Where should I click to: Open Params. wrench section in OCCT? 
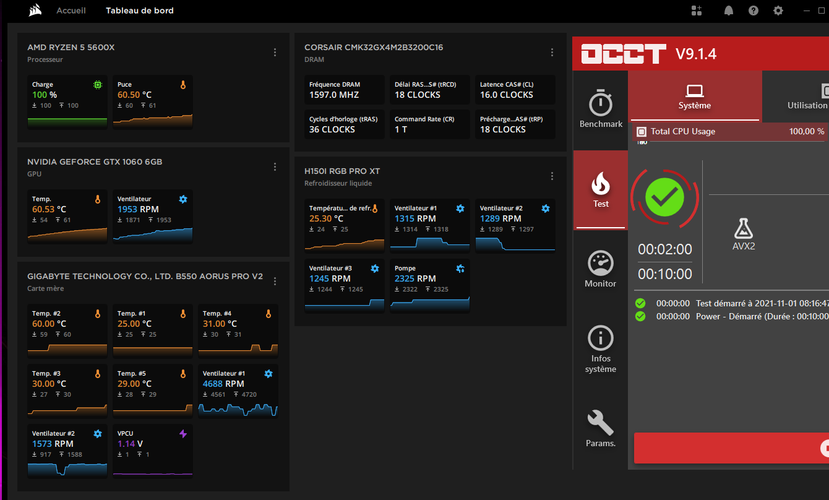(x=601, y=429)
